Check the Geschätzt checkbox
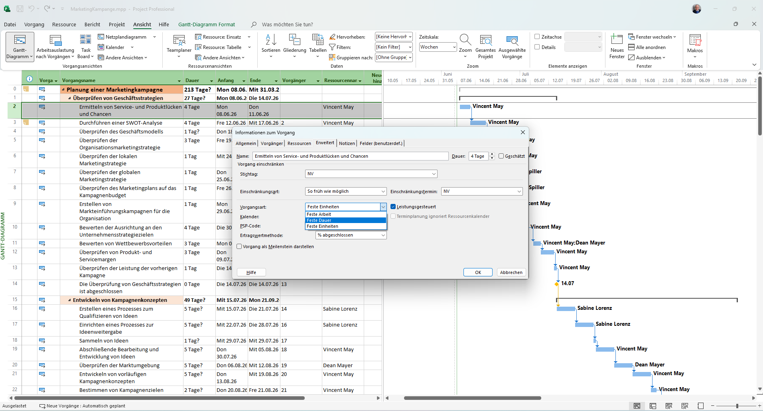The height and width of the screenshot is (411, 763). [x=501, y=156]
